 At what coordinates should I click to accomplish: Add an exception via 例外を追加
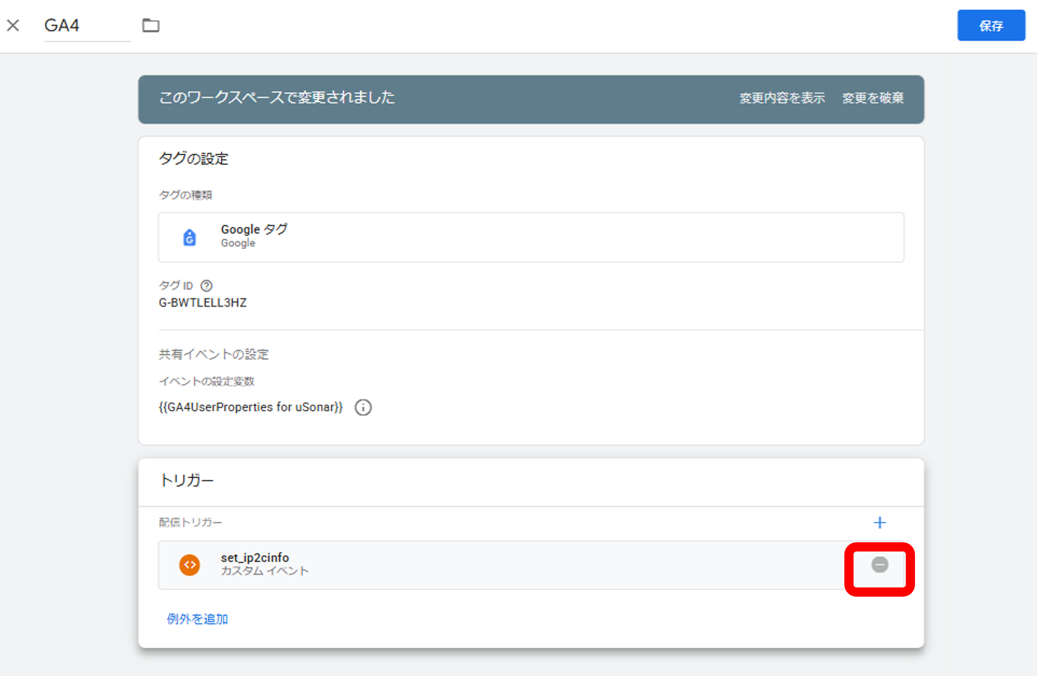197,619
